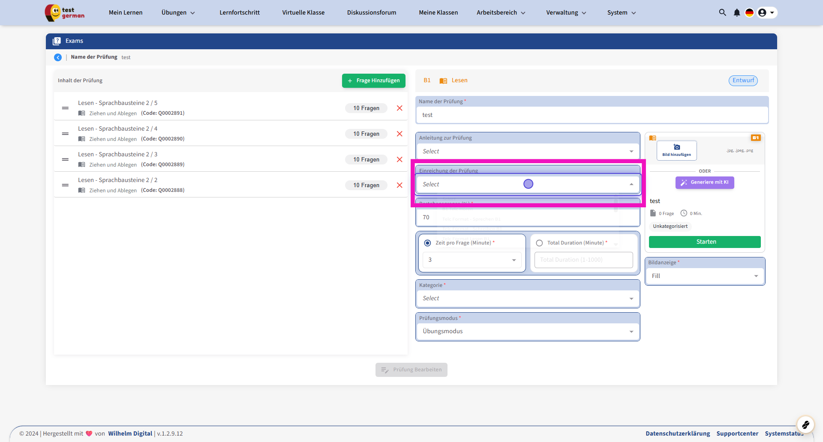The width and height of the screenshot is (823, 442).
Task: Delete Sprachbausteine 2 / 3 question set
Action: [x=399, y=159]
